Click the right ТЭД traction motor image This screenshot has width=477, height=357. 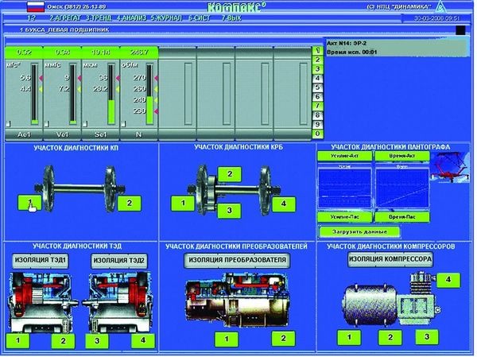(120, 301)
